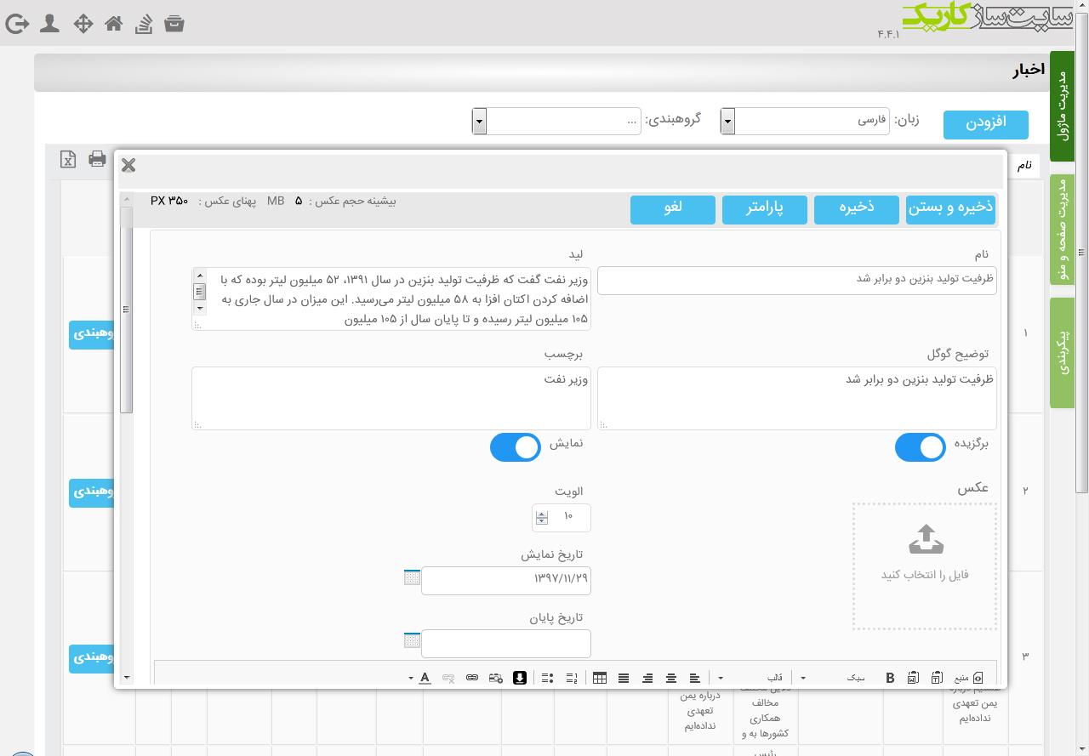Image resolution: width=1089 pixels, height=756 pixels.
Task: Increase الویت value with stepper arrow
Action: click(x=542, y=513)
